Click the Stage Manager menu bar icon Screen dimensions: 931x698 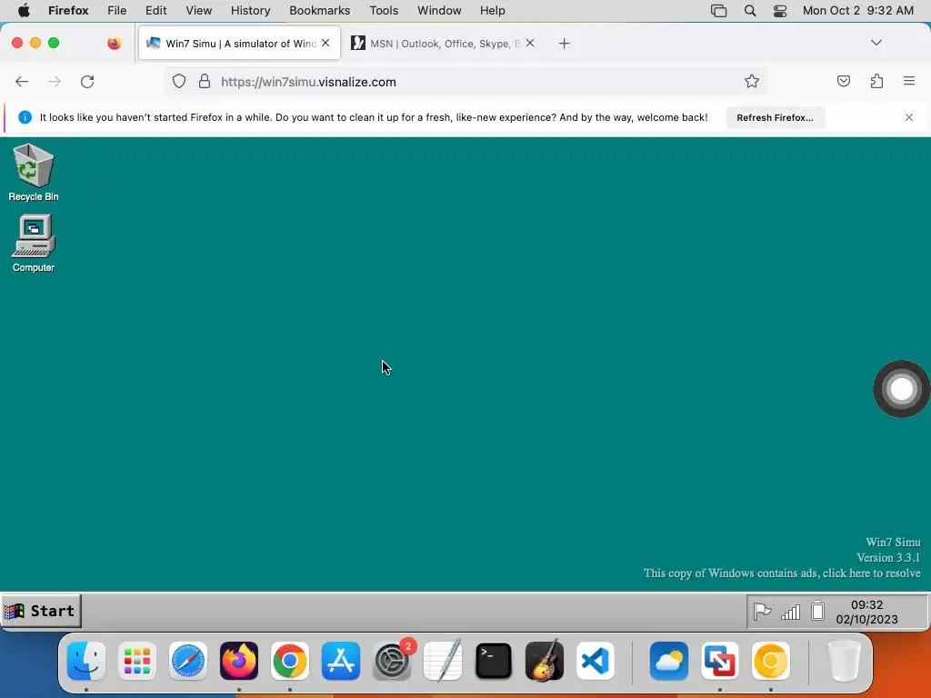coord(718,11)
